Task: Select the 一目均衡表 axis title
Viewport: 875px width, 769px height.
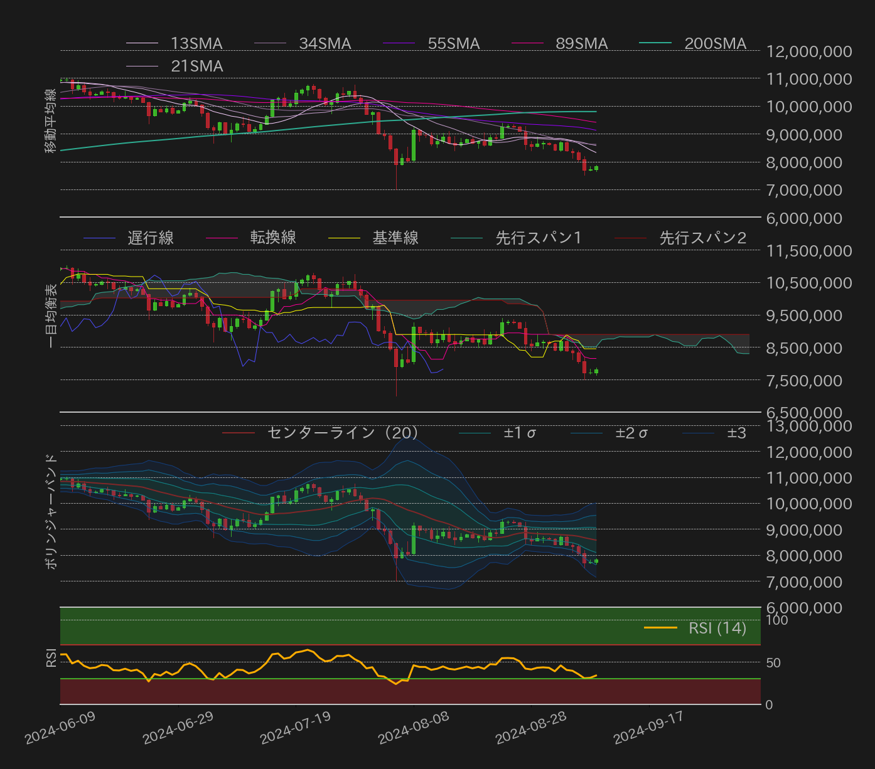Action: [50, 316]
